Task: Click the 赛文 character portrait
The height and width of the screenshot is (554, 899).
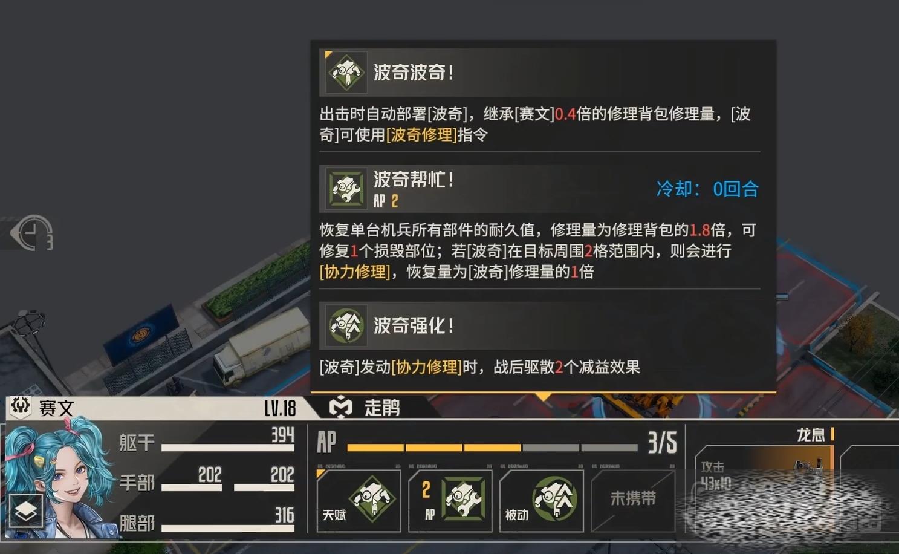Action: click(x=59, y=479)
